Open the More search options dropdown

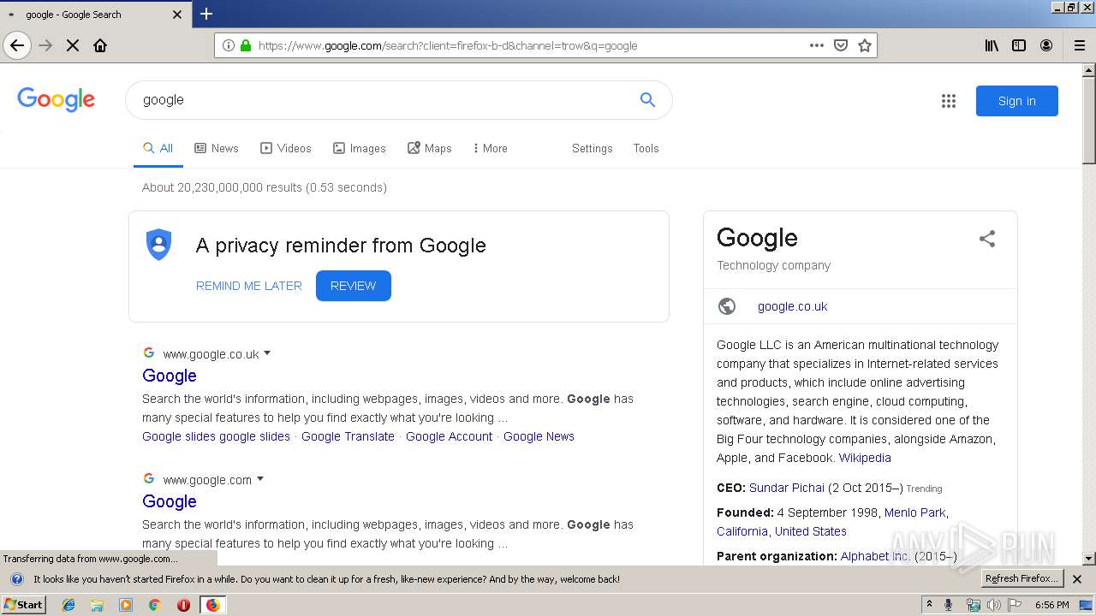[490, 148]
